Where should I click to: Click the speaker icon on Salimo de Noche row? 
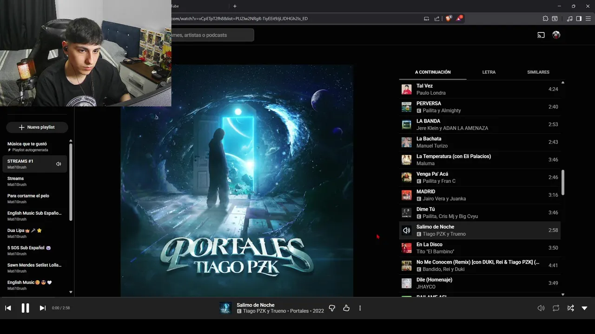coord(407,231)
